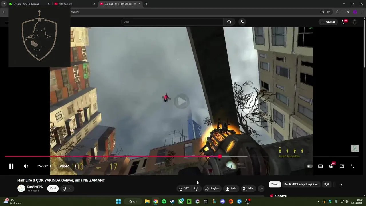366x206 pixels.
Task: Expand the subscription notification bell dropdown
Action: pyautogui.click(x=67, y=189)
